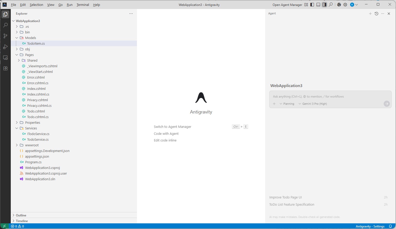Open the Extensions view
This screenshot has width=396, height=229.
[5, 68]
